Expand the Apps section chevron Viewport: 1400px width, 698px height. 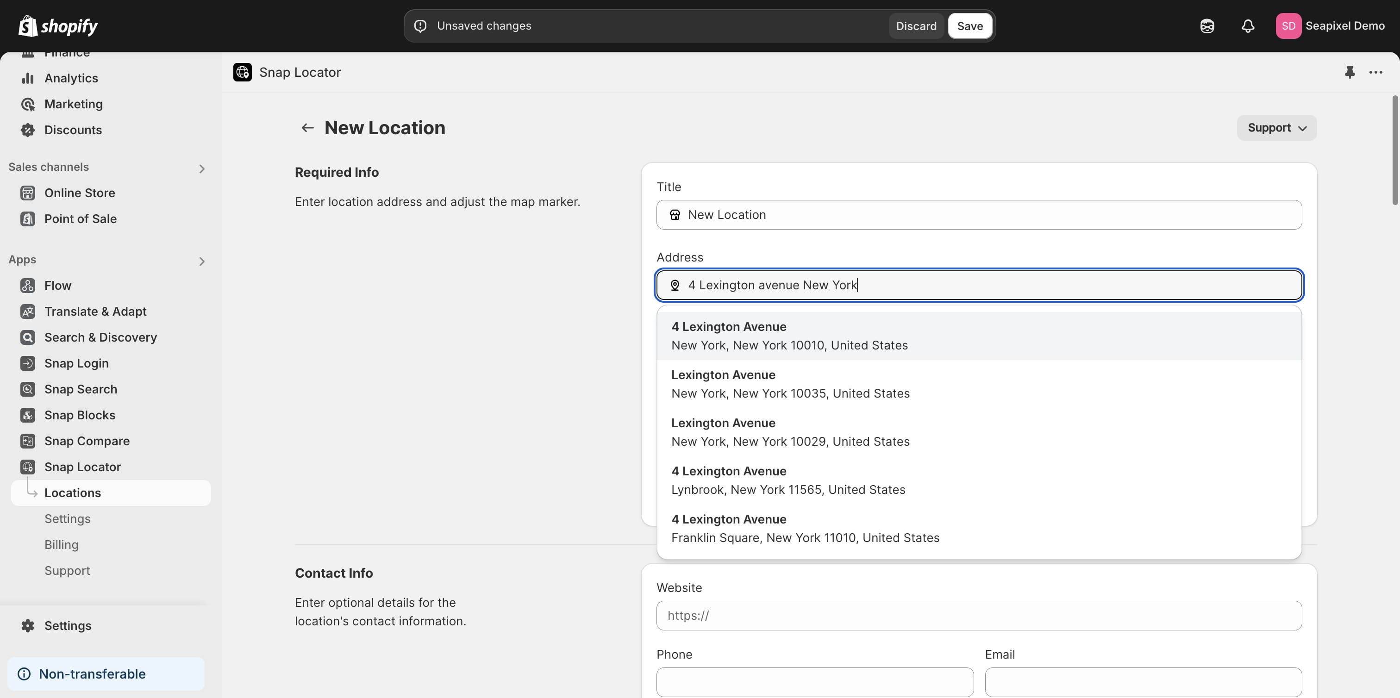tap(202, 261)
